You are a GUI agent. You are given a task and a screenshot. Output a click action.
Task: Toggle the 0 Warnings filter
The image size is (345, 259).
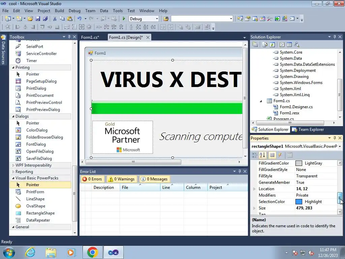click(x=122, y=179)
